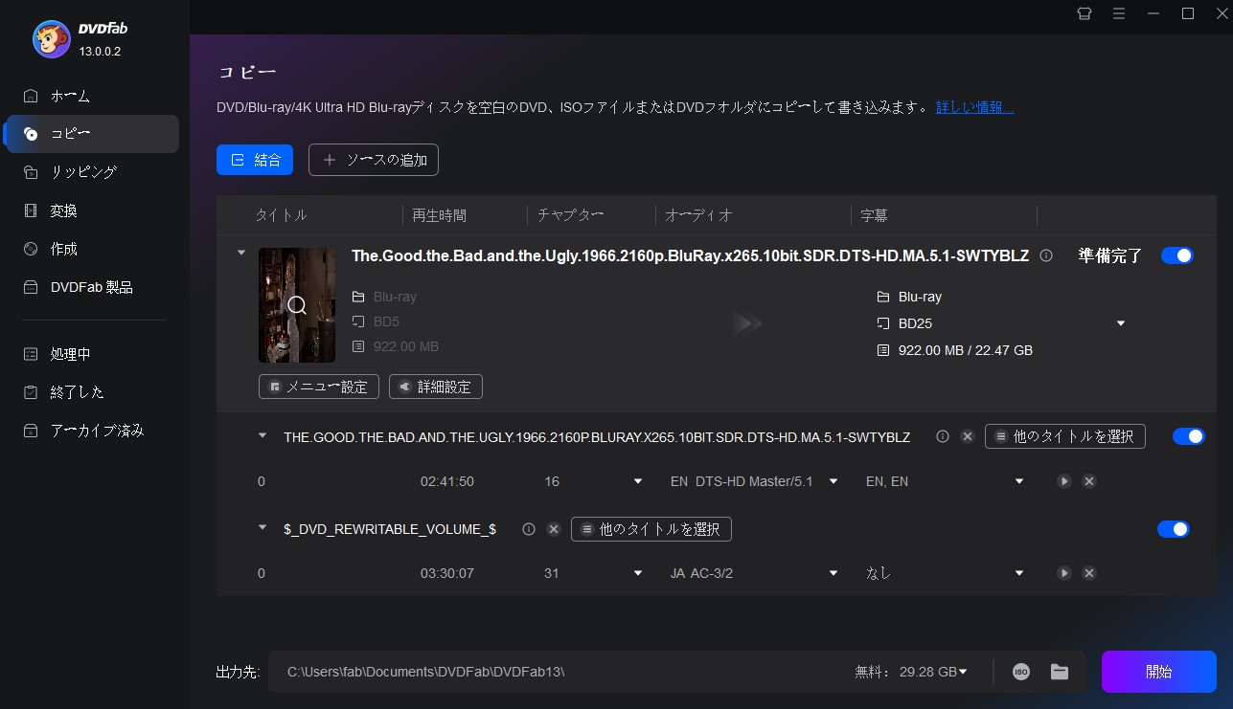Screen dimensions: 1233x709
Task: Go to ホーム in the sidebar
Action: pos(91,96)
